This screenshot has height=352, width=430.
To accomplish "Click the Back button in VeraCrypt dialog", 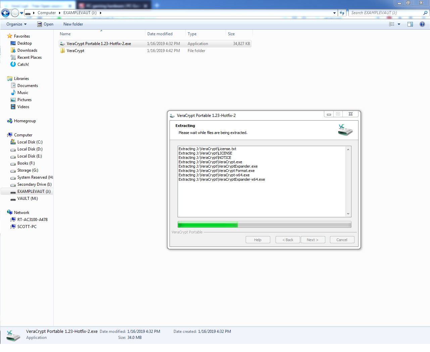I will (288, 240).
